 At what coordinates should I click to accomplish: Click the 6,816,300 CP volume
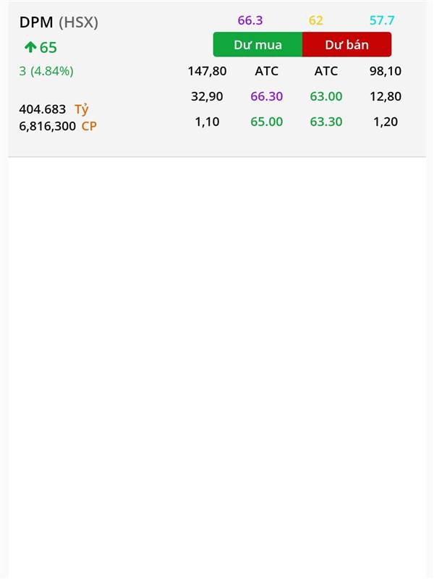[x=58, y=126]
